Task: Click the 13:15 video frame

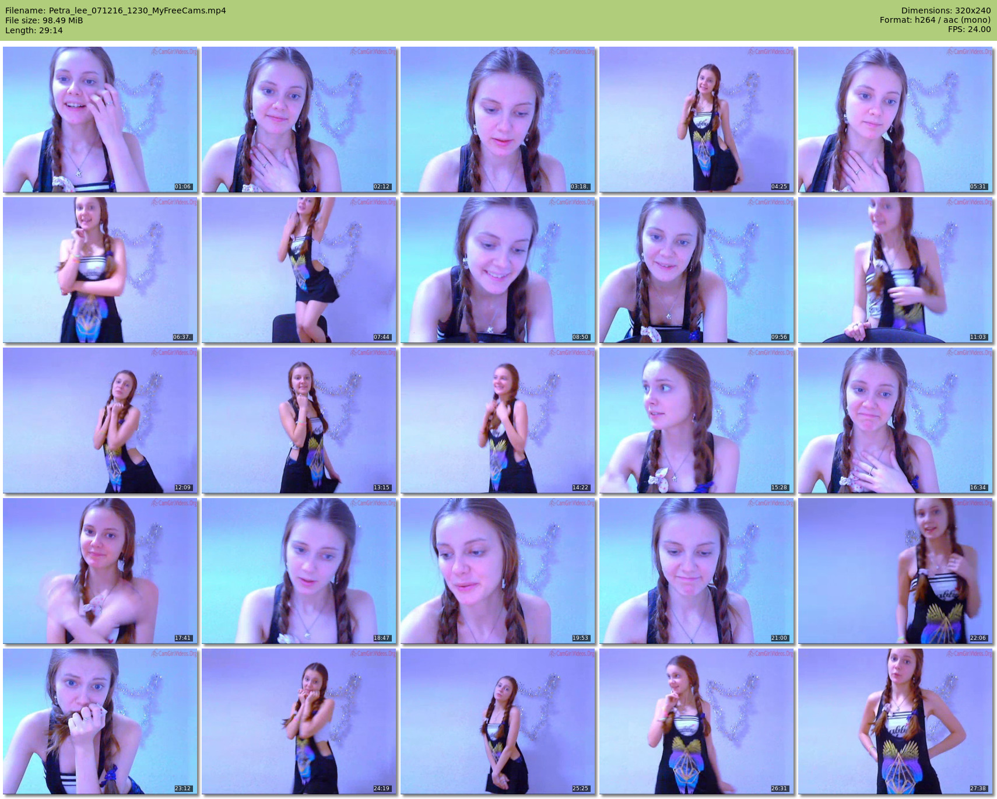Action: (x=299, y=420)
